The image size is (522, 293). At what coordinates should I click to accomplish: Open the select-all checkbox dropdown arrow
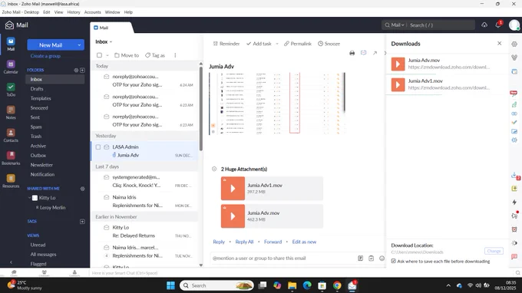tap(107, 55)
